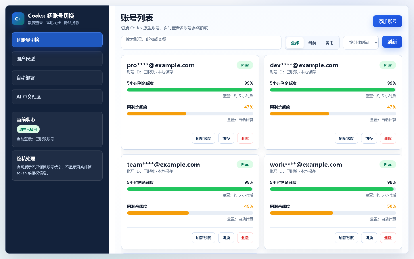Click the work****@example.com account title
This screenshot has height=259, width=414.
pyautogui.click(x=306, y=165)
